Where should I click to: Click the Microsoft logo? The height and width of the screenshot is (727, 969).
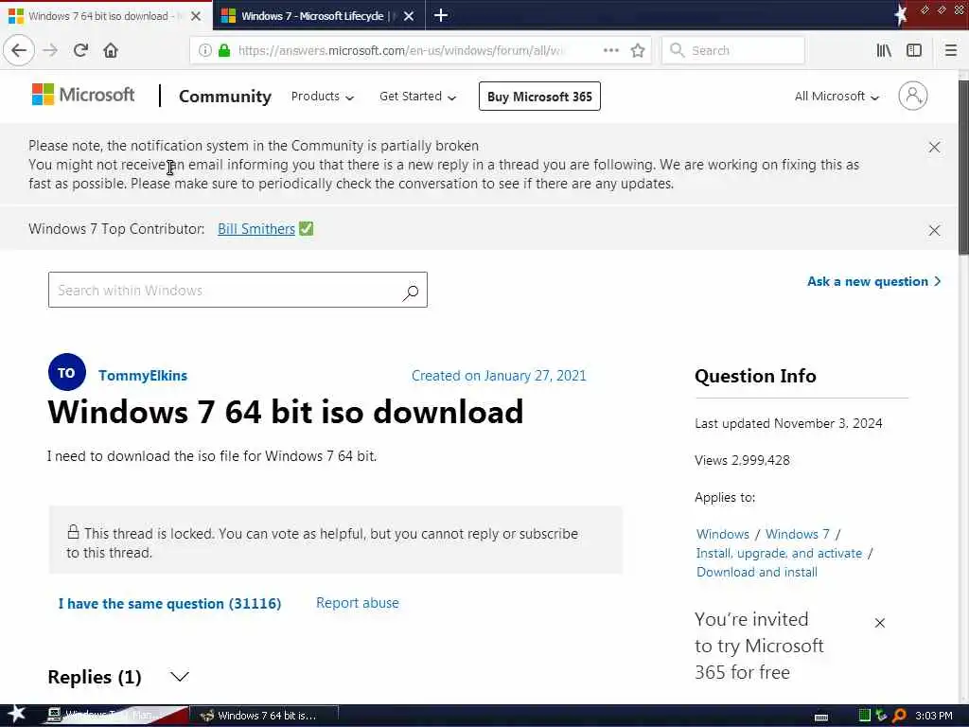click(83, 95)
